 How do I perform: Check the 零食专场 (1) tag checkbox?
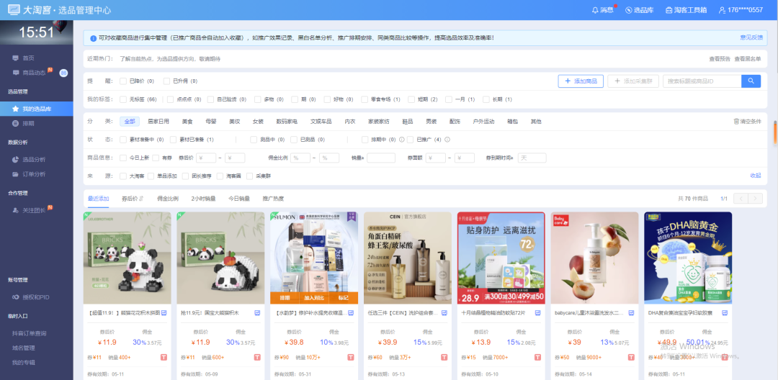[365, 99]
